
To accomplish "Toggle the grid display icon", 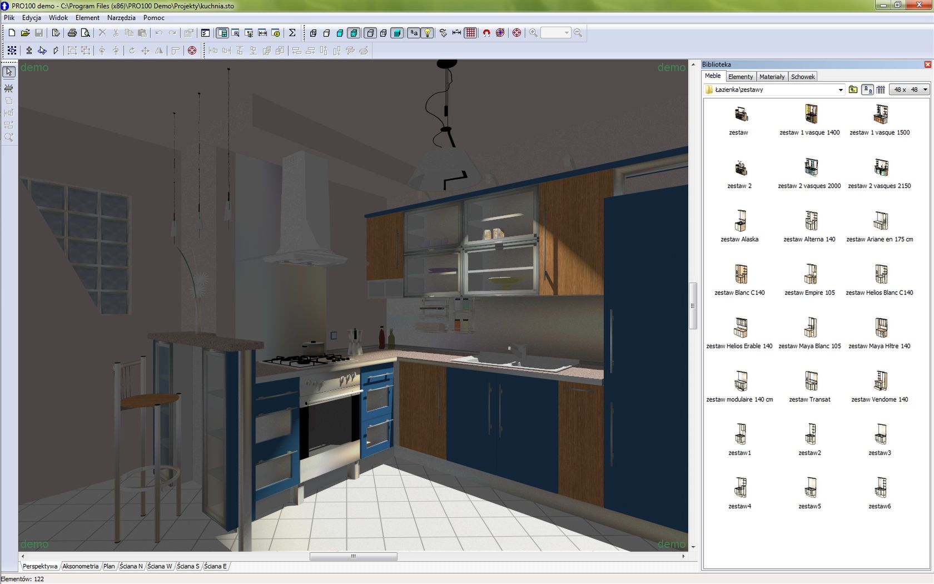I will click(470, 33).
